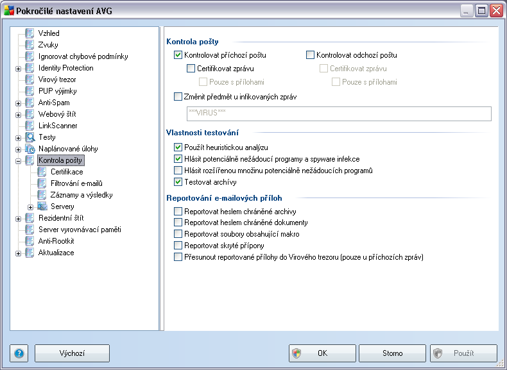This screenshot has height=370, width=507.
Task: Open help with the question mark icon
Action: pyautogui.click(x=19, y=353)
